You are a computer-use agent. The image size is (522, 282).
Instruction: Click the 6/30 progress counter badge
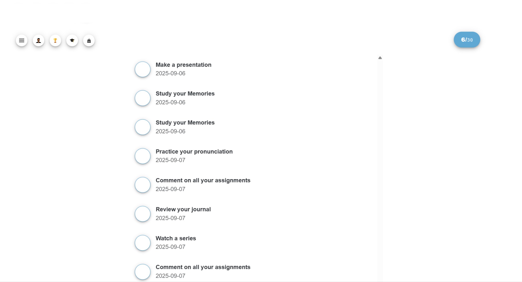pos(467,40)
